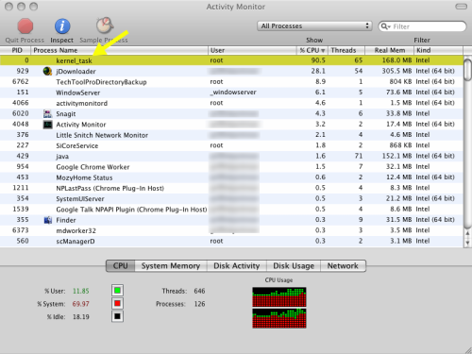Sort by the Process Name column header
Screen dimensions: 472x354
coord(119,50)
